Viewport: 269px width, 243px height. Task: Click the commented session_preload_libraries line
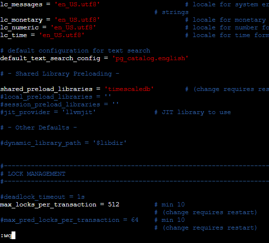(60, 104)
